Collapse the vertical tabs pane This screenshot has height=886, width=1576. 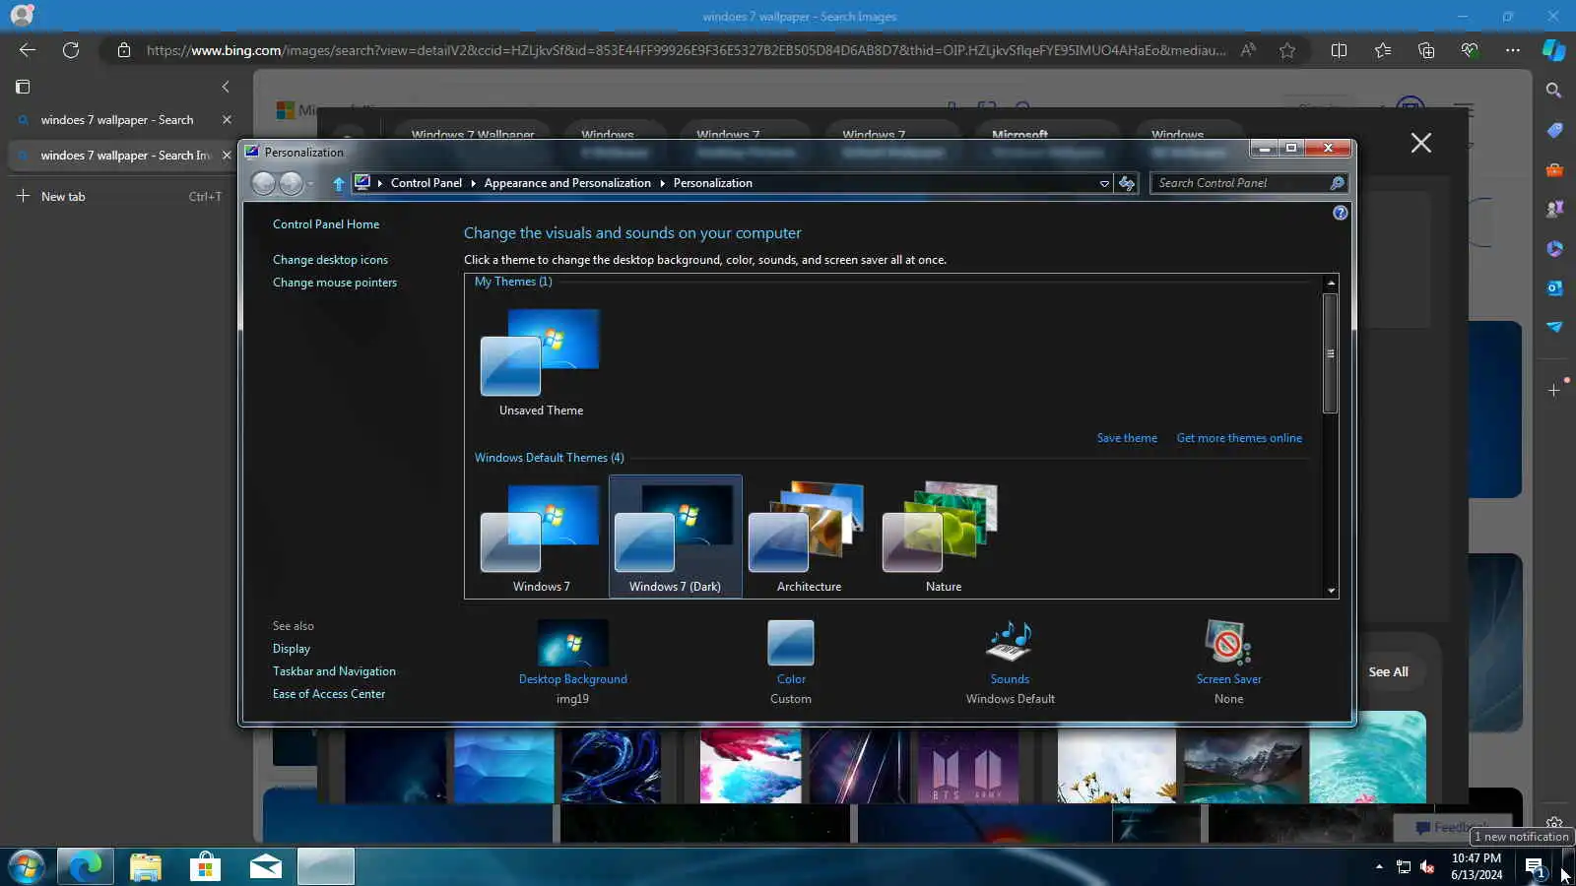[x=226, y=87]
